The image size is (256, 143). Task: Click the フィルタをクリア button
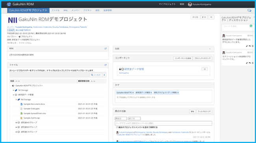coord(204,111)
